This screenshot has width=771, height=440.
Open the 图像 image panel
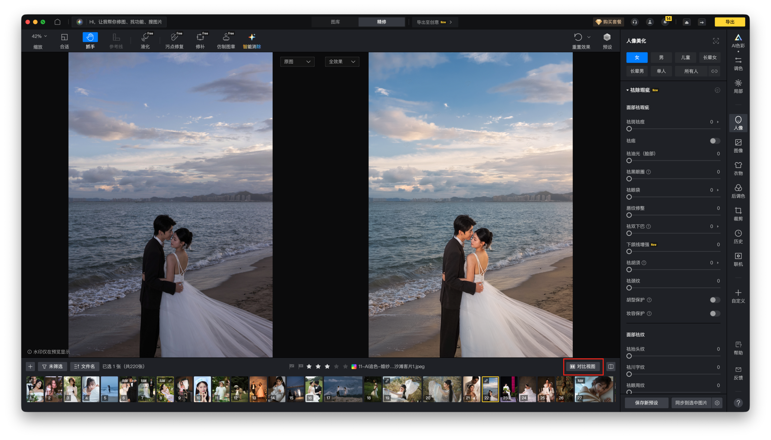738,146
